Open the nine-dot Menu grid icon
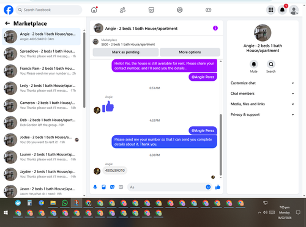This screenshot has height=227, width=306. [x=271, y=10]
